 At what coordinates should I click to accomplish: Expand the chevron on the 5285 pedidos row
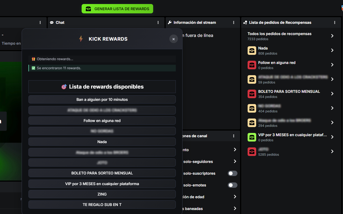coord(332,151)
